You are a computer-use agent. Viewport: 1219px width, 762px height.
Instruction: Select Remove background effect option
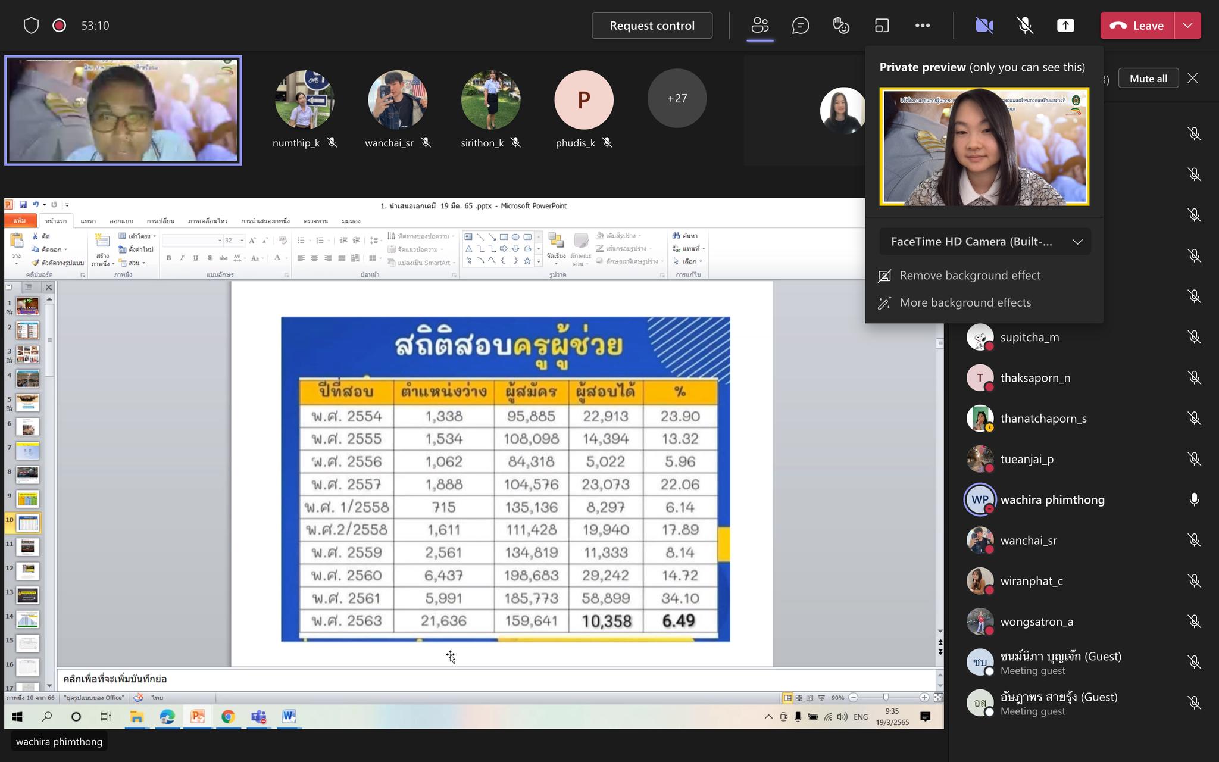coord(970,276)
